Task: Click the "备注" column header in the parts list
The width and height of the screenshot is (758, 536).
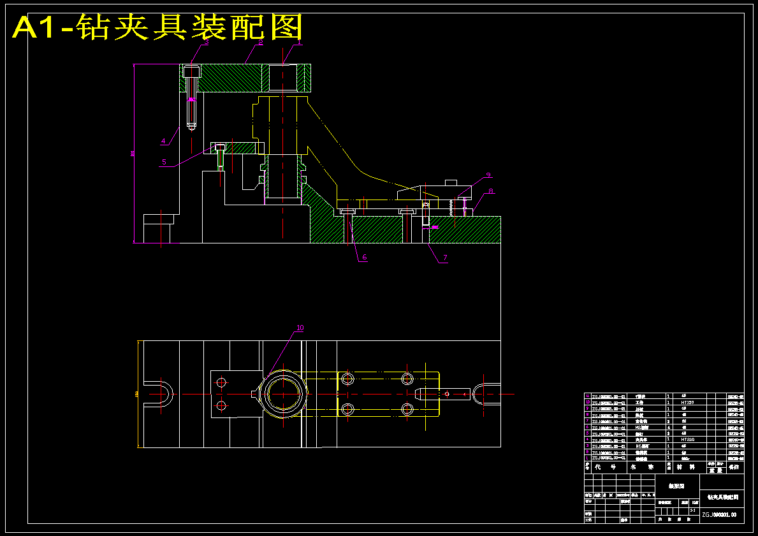Action: [x=734, y=467]
